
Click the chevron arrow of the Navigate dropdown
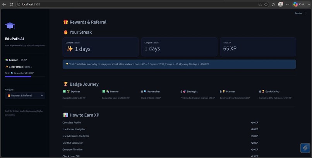tap(42, 96)
